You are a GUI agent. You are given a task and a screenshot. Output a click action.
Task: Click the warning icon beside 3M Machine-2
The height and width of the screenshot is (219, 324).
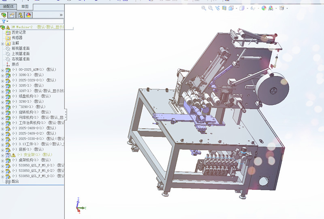8,27
